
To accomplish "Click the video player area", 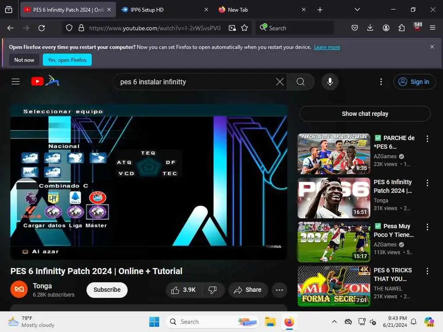I will pos(149,182).
